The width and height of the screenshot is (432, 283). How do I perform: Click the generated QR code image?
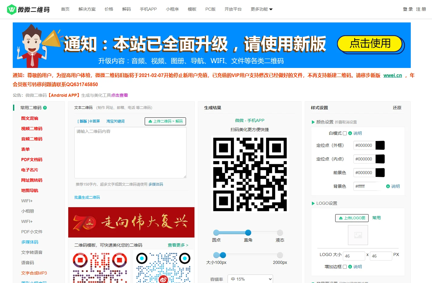click(250, 174)
